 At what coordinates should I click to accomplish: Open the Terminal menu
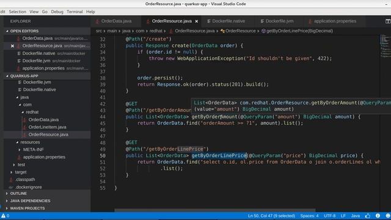75,12
